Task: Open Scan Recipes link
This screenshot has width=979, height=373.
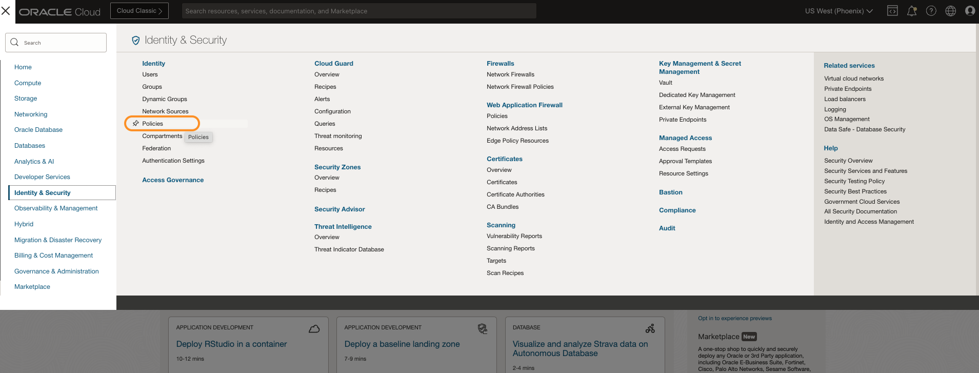Action: coord(505,273)
